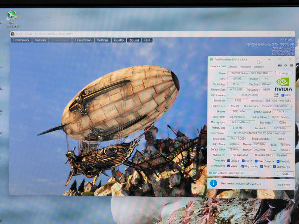Image resolution: width=299 pixels, height=224 pixels.
Task: Toggle the Ray Tracing checkbox
Action: [243, 166]
